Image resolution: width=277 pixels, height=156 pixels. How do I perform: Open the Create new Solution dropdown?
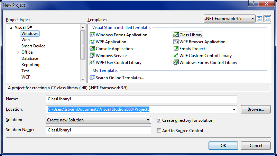[98, 120]
